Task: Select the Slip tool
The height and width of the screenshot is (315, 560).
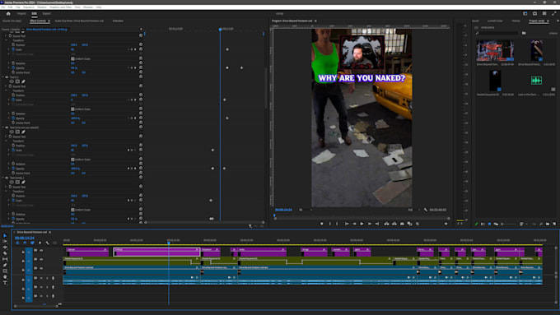Action: tap(5, 259)
